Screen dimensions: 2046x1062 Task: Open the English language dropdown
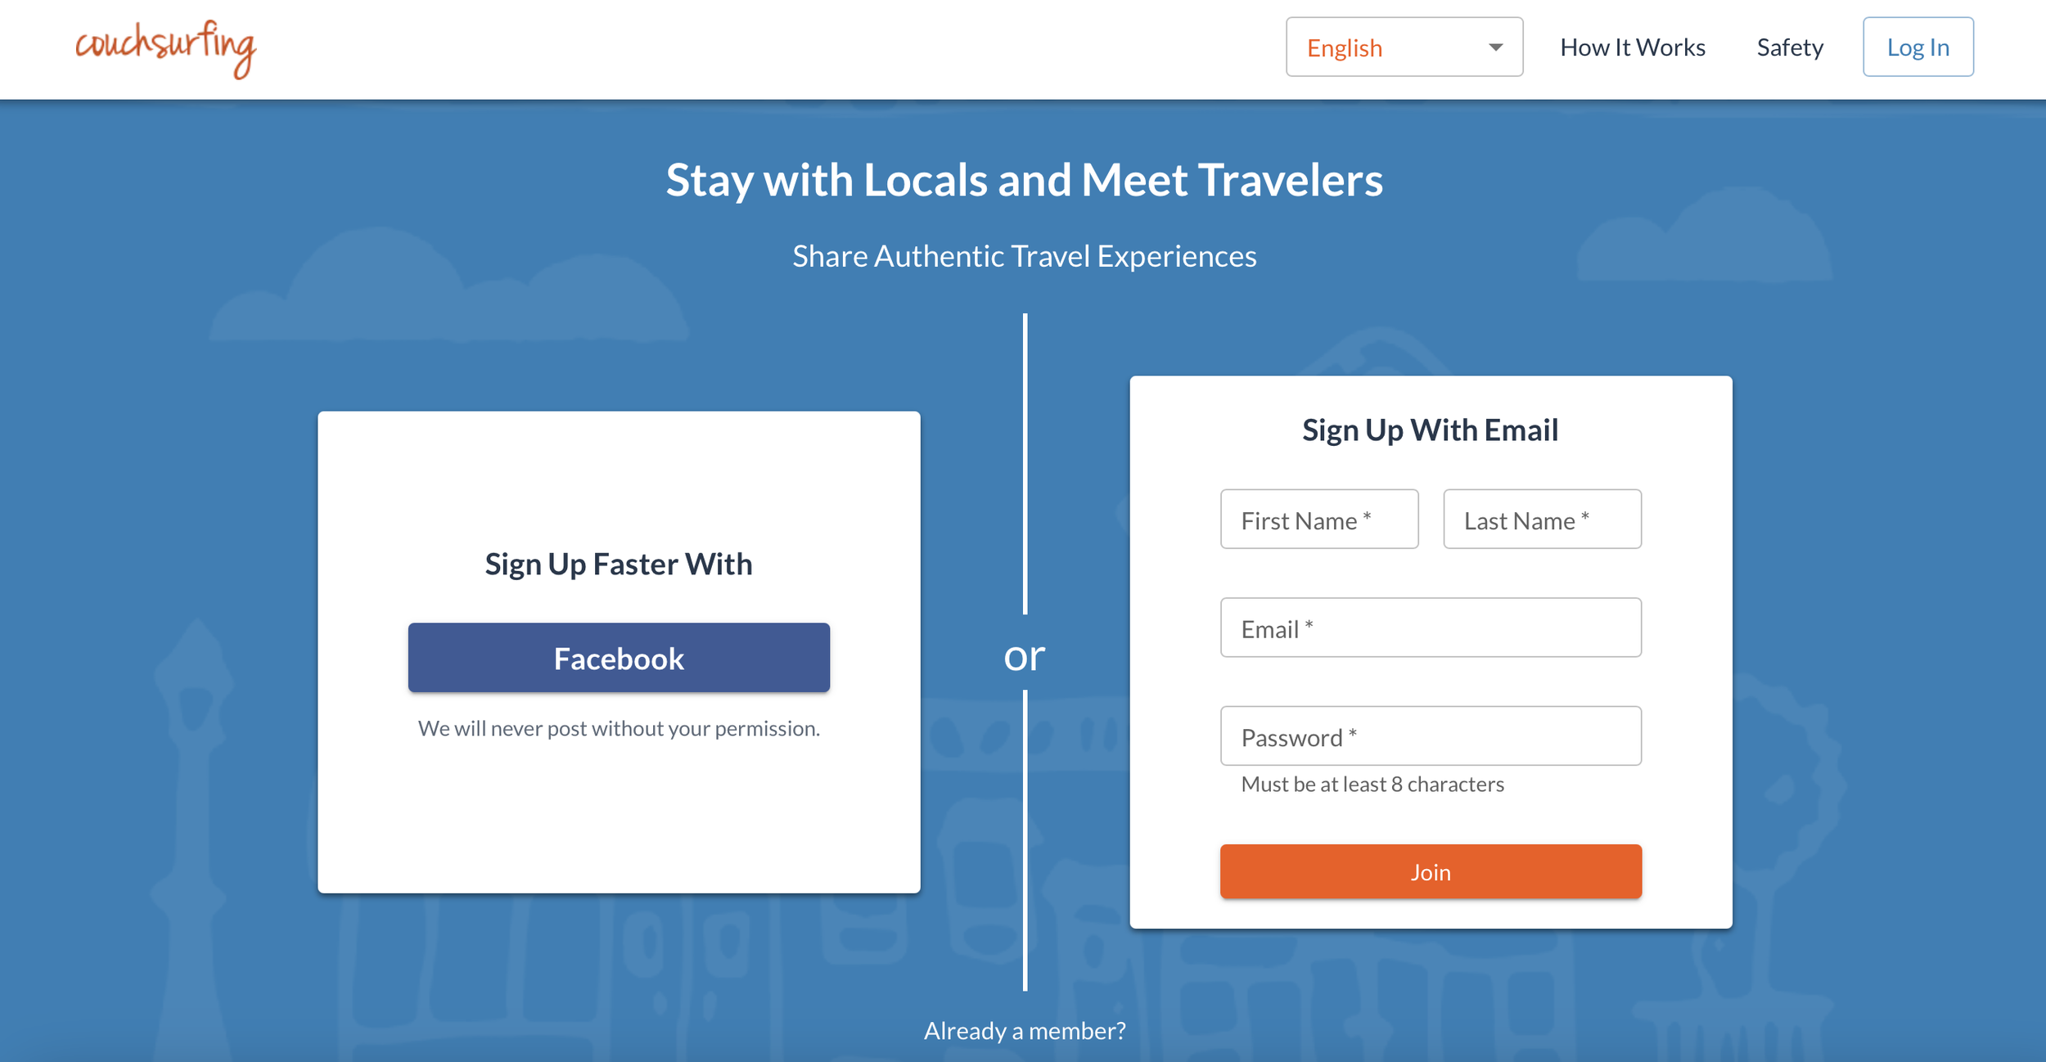click(1404, 47)
